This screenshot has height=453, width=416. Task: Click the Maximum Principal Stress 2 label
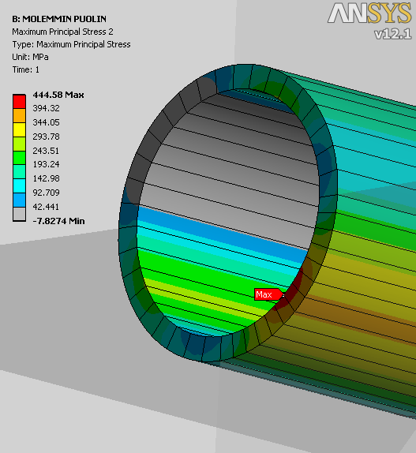[x=62, y=32]
